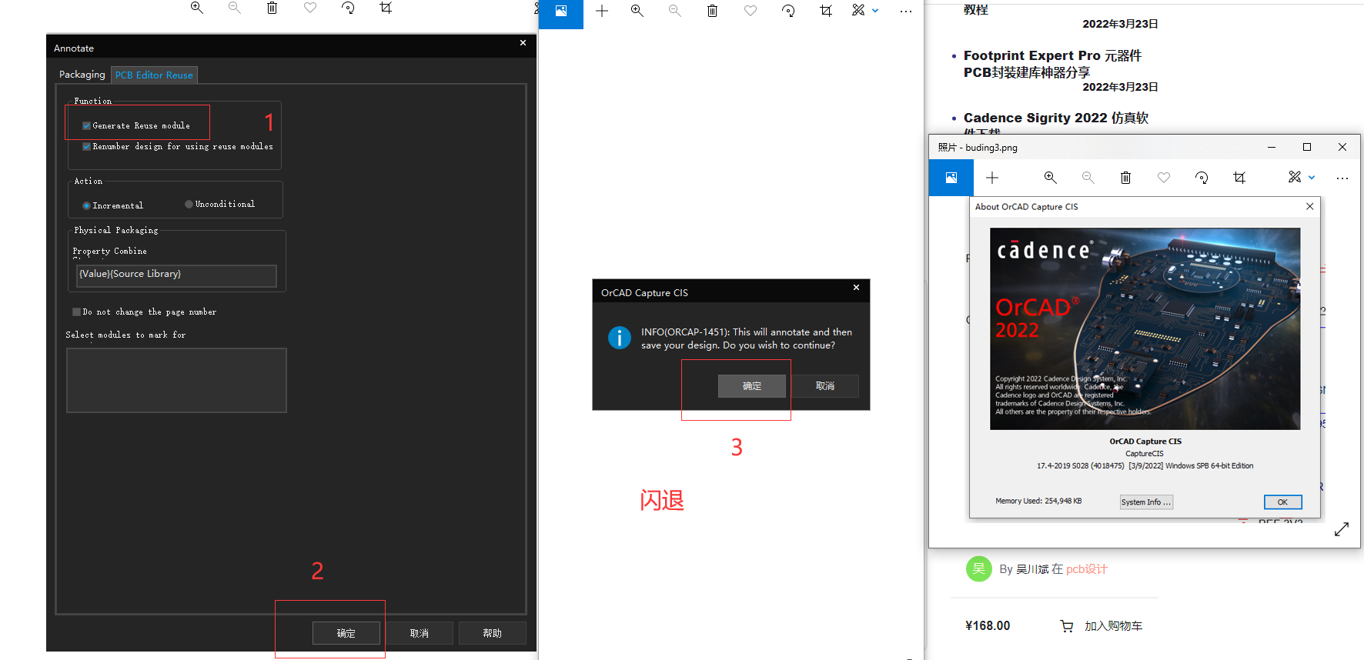
Task: Zoom in on the middle photo viewer
Action: click(x=637, y=11)
